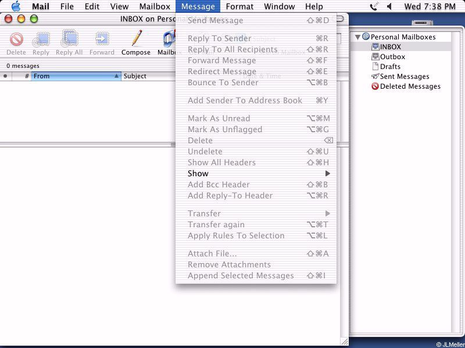Choose Show All Headers
Screen dimensions: 465x348
256,162
